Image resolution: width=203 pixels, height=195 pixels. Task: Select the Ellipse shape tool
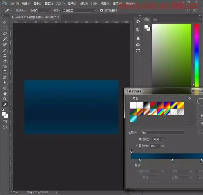[x=5, y=88]
